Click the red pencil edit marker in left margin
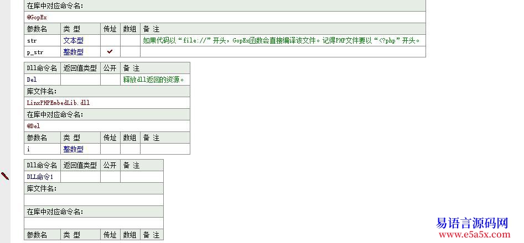This screenshot has height=243, width=524. point(5,176)
